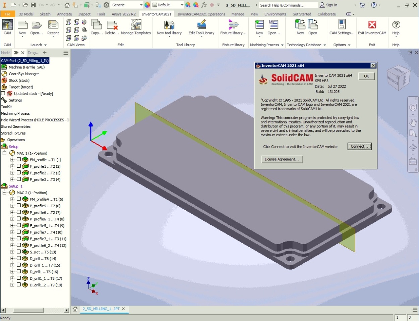Image resolution: width=419 pixels, height=321 pixels.
Task: Open the File menu tab
Action: pos(7,14)
